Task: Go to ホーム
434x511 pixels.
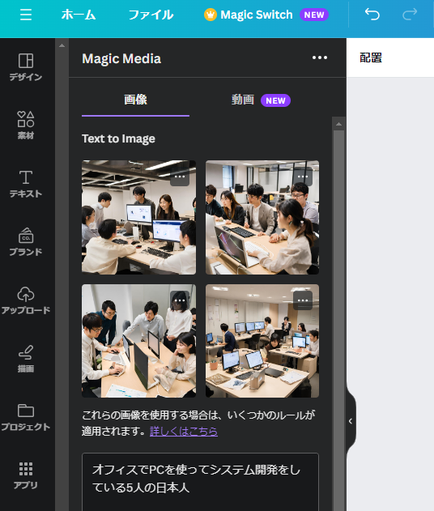Action: (79, 15)
